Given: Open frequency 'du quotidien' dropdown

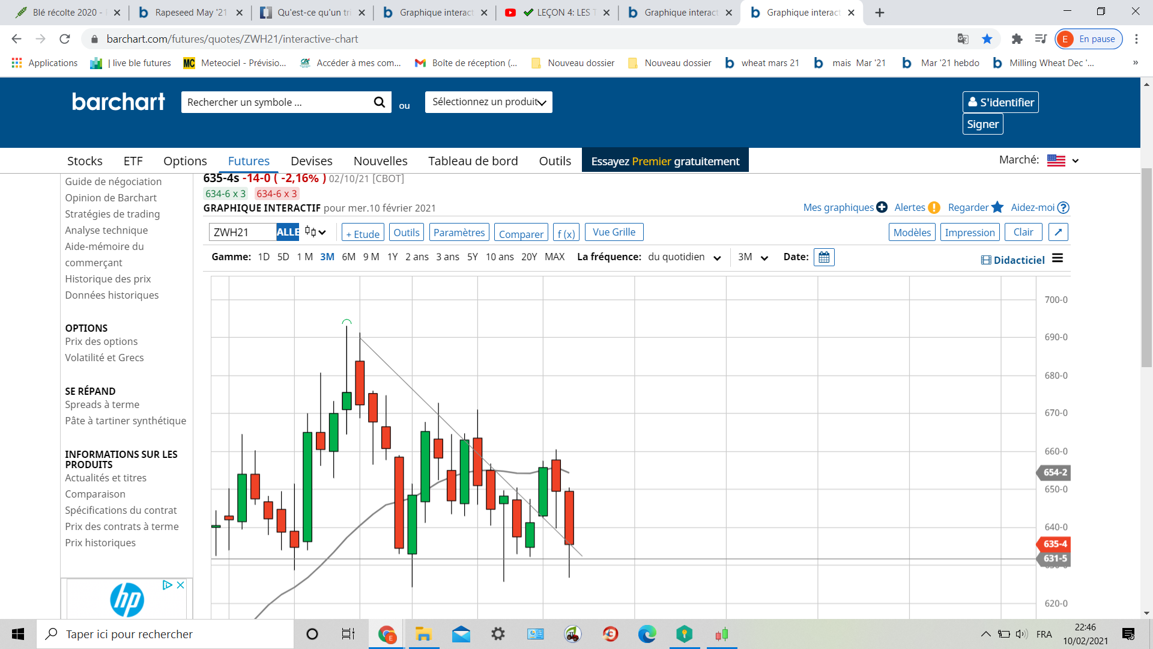Looking at the screenshot, I should (684, 257).
